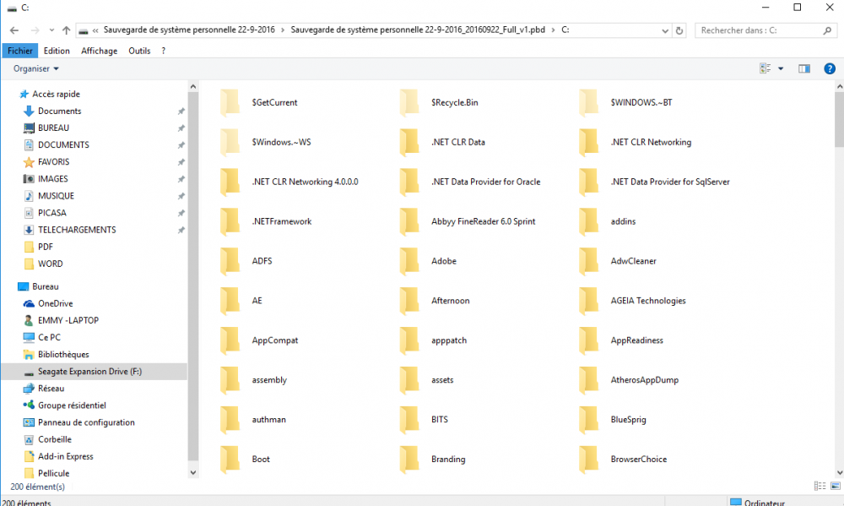Open Bibliothèques in navigation pane

tap(63, 354)
